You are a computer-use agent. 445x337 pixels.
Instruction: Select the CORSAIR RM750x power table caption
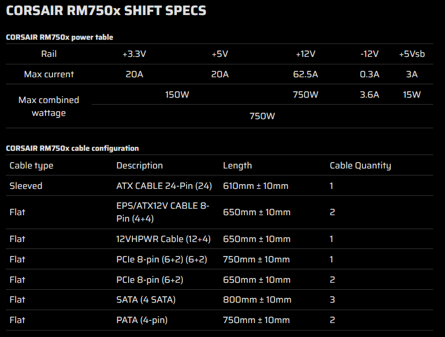59,37
